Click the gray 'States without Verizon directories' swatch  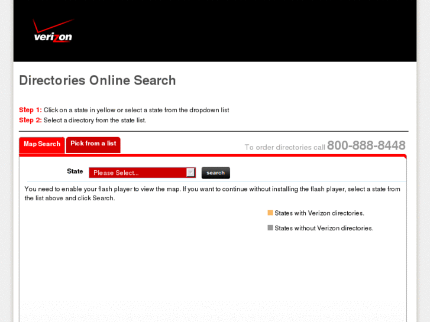tap(270, 227)
